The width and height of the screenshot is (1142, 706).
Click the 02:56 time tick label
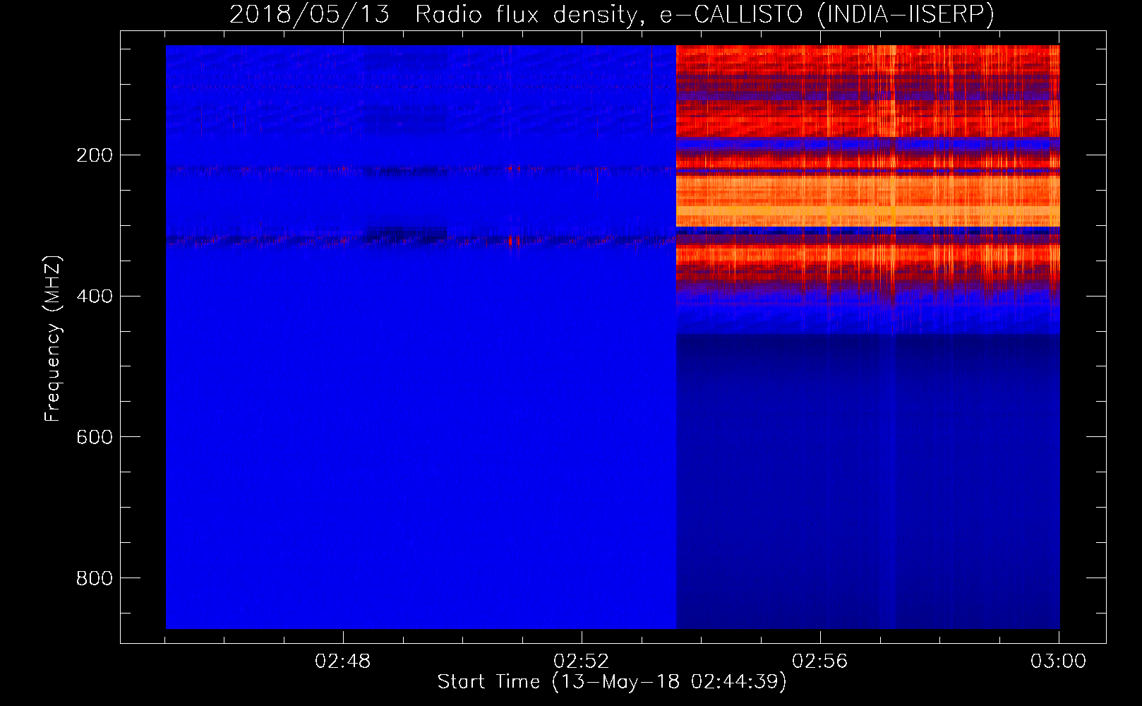pyautogui.click(x=820, y=662)
